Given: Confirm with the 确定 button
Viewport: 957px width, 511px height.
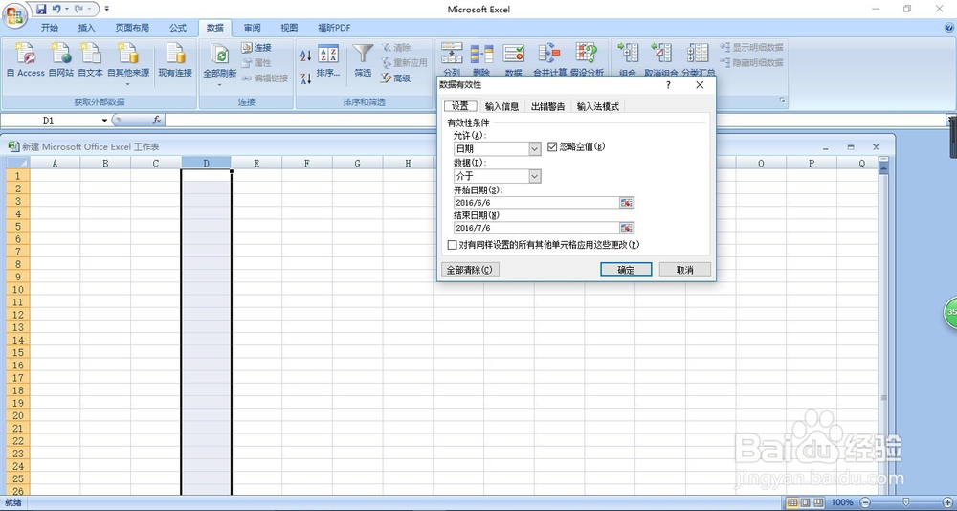Looking at the screenshot, I should (626, 270).
